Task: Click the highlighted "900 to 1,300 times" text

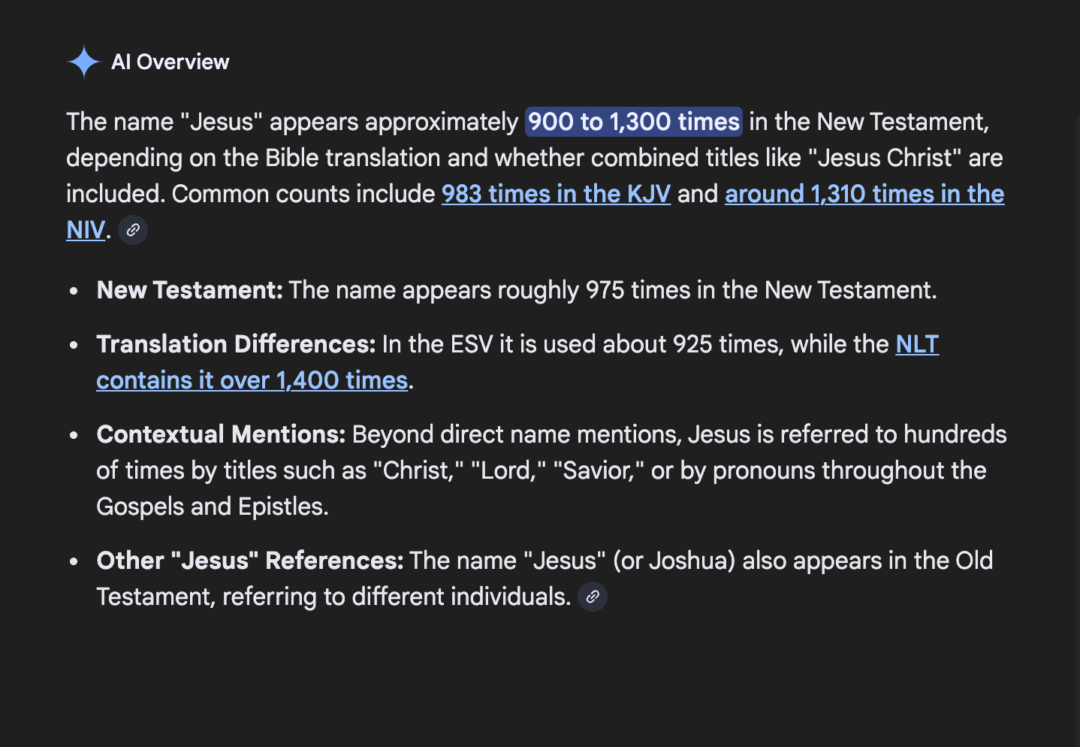Action: pyautogui.click(x=633, y=122)
